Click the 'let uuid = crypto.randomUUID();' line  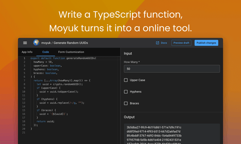60,84
